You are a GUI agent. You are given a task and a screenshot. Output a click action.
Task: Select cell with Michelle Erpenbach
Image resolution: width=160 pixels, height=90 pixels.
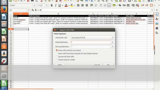coord(21,19)
